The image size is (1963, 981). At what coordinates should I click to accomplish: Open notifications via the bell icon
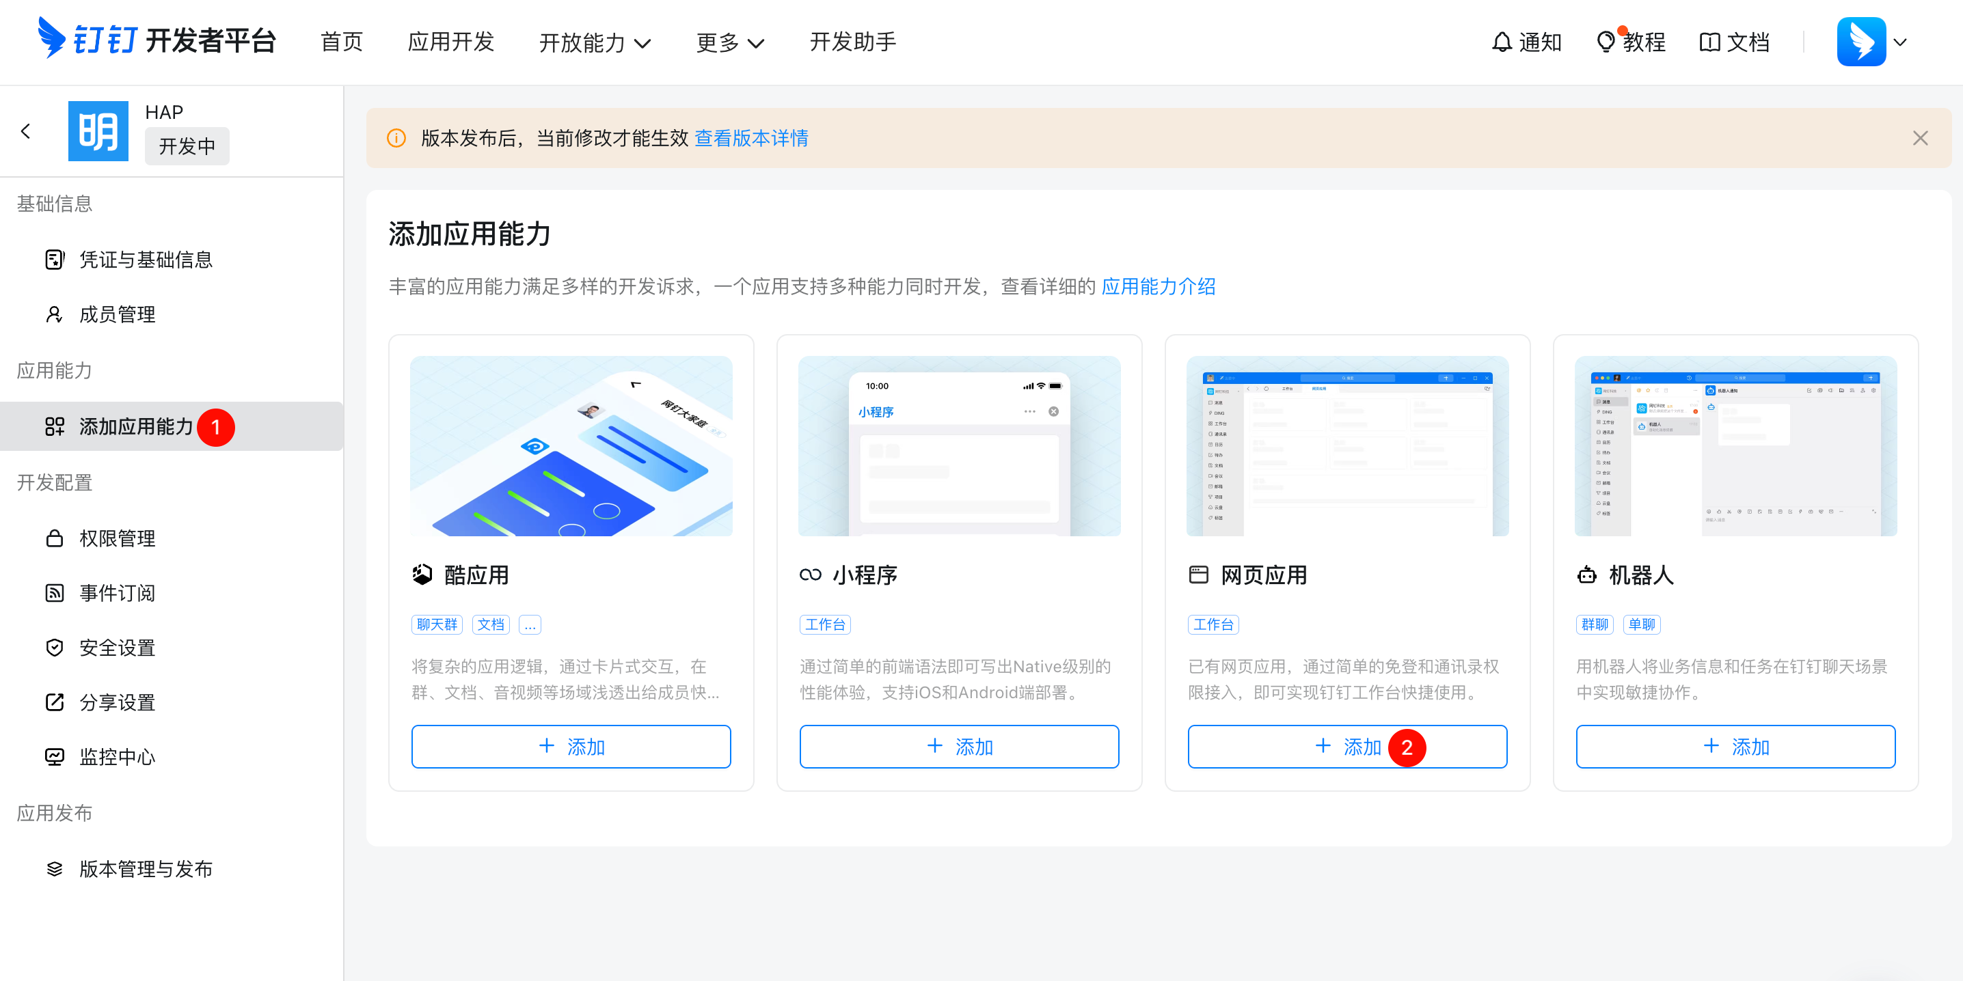pyautogui.click(x=1501, y=42)
